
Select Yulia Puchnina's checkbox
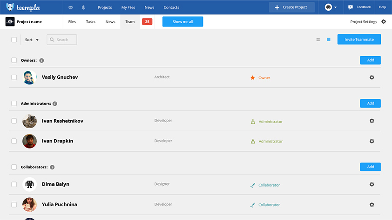(x=14, y=204)
